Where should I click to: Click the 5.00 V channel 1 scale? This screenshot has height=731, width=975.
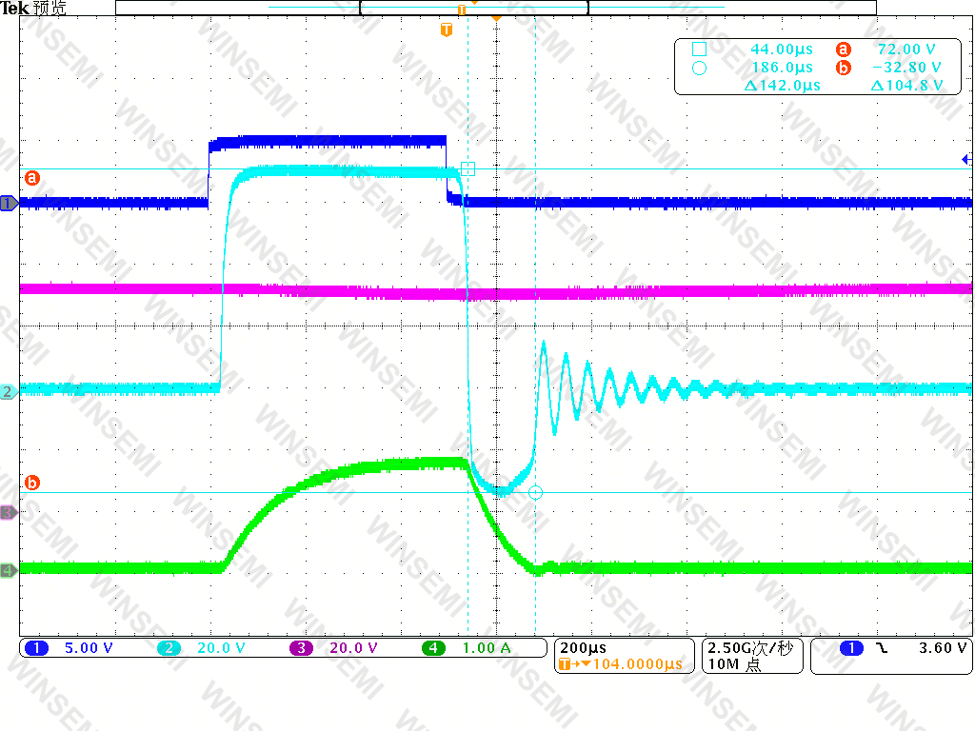tap(89, 647)
